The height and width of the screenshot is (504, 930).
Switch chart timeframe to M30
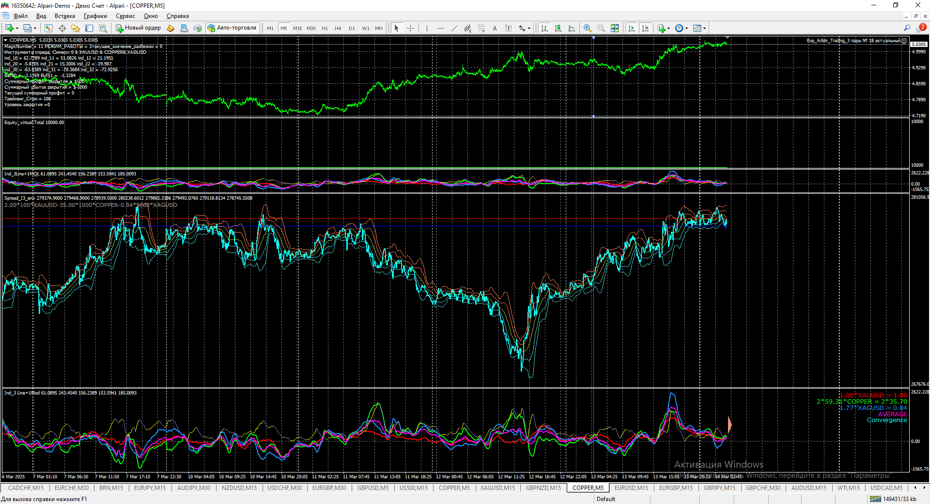click(311, 28)
